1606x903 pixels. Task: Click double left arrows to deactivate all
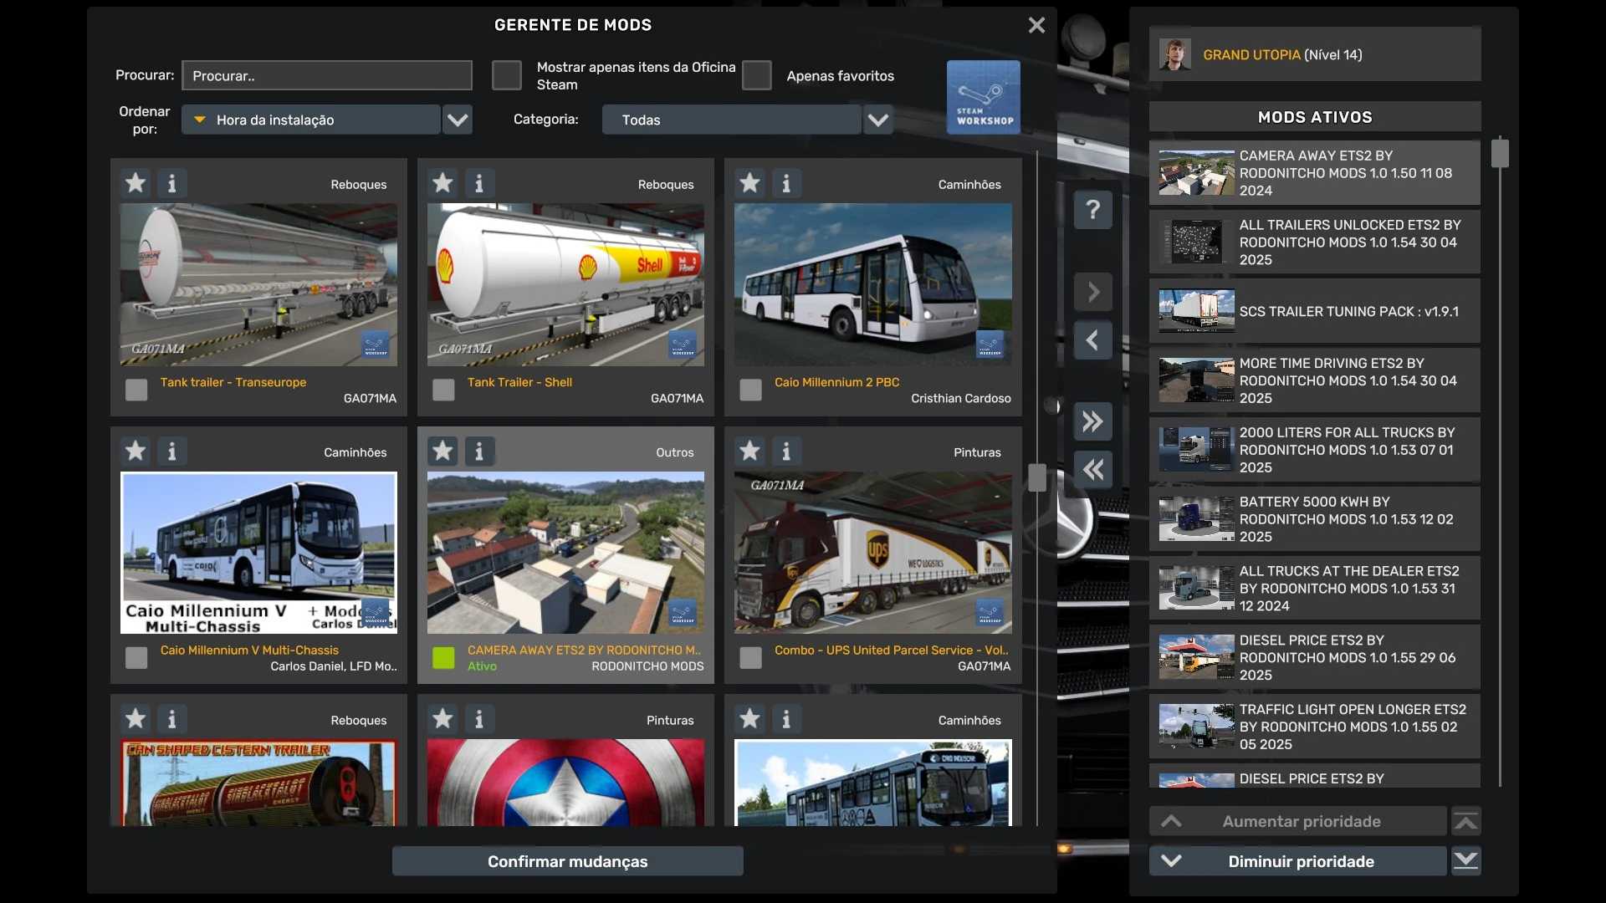click(1092, 470)
